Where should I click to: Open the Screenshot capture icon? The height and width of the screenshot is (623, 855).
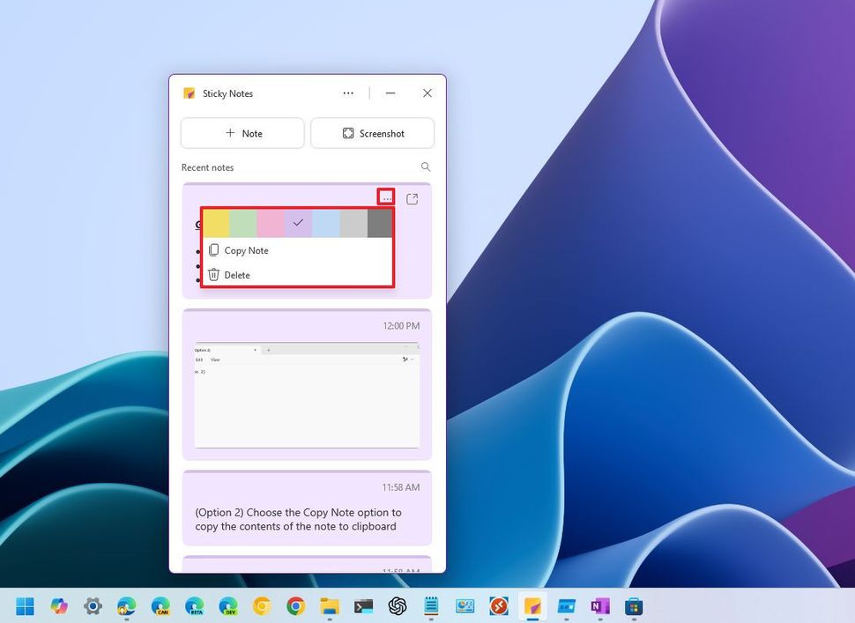(x=346, y=132)
